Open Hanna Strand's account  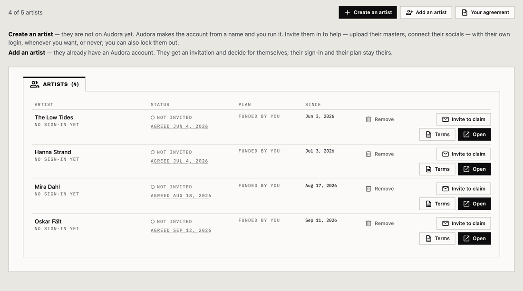pyautogui.click(x=475, y=169)
